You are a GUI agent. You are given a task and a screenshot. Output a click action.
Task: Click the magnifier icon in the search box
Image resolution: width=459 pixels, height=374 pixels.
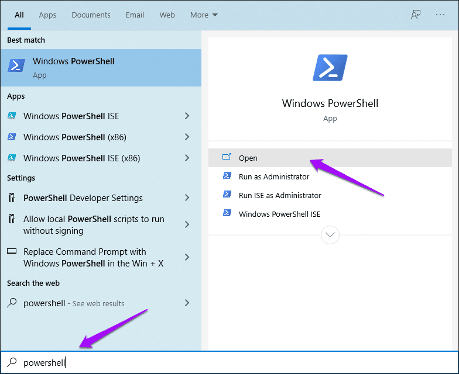(x=12, y=363)
